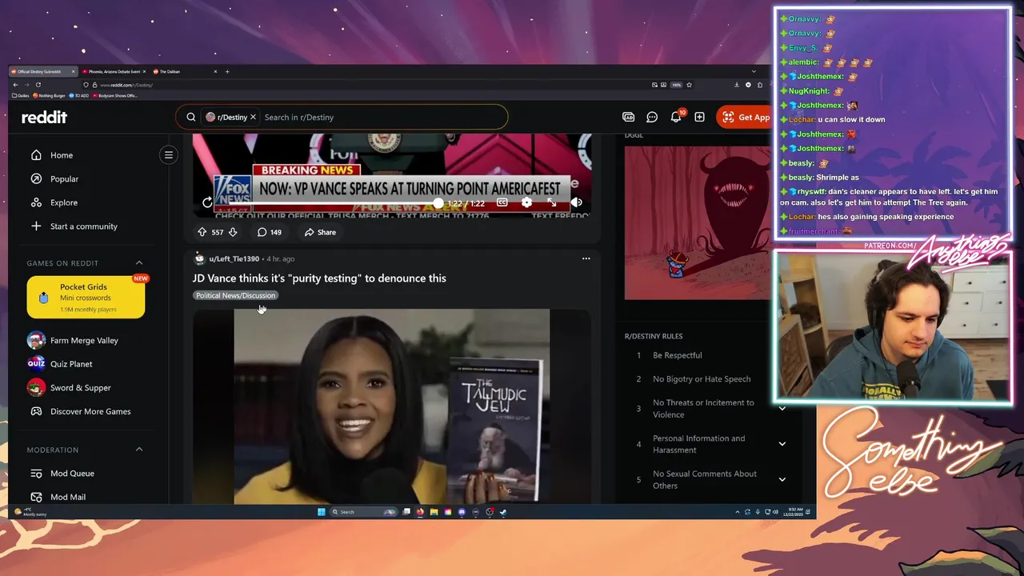Click the Be Respectful rule
This screenshot has height=576, width=1024.
(677, 355)
